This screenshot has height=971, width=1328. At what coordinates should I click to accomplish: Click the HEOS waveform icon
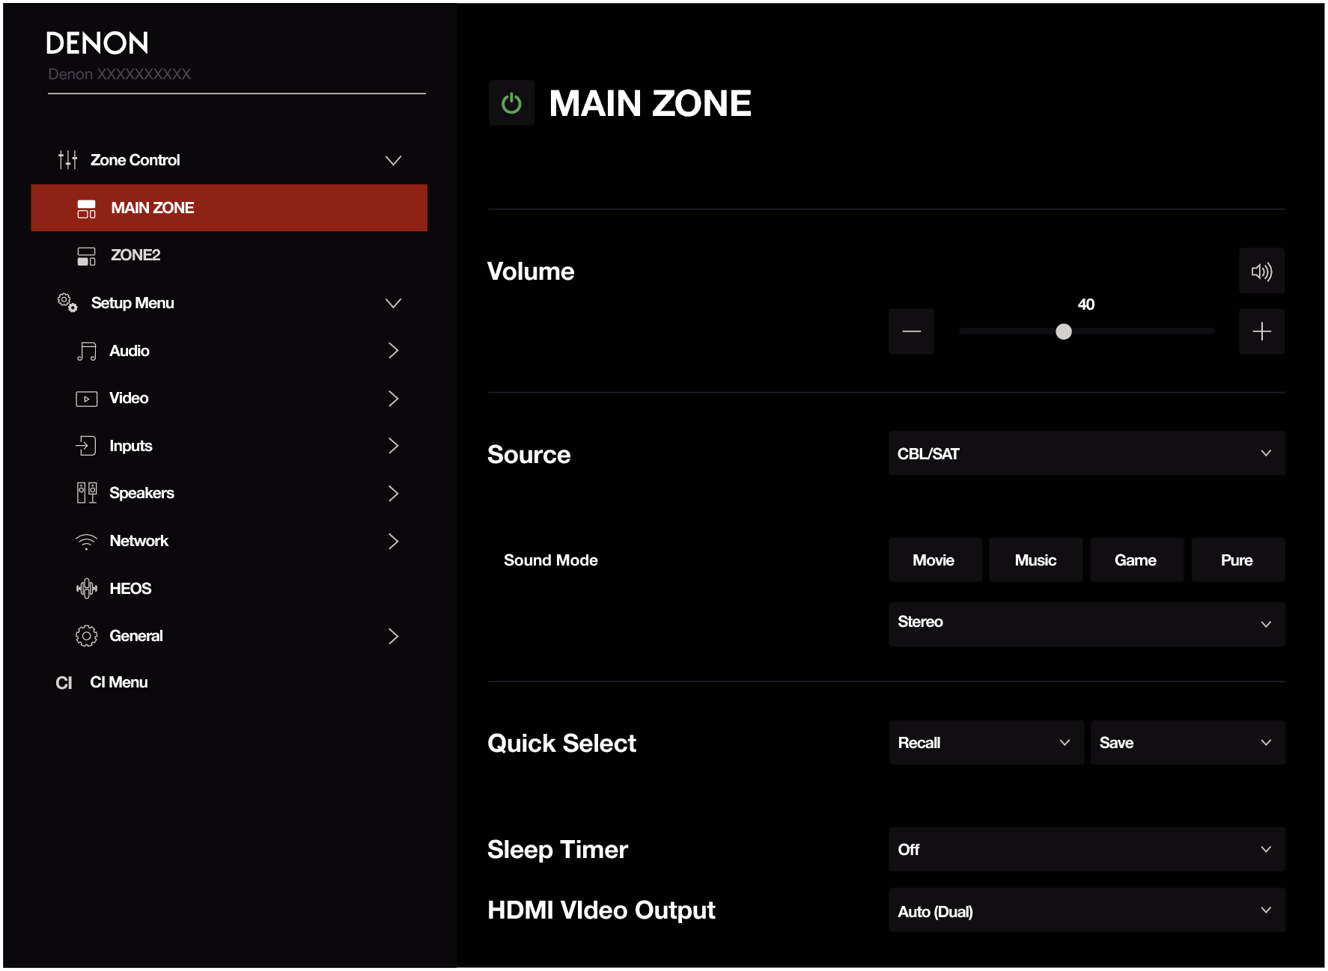click(x=87, y=589)
